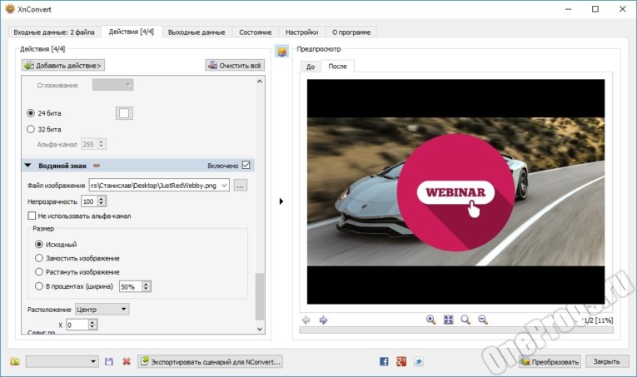Open the Сглаживание dropdown
Image resolution: width=637 pixels, height=377 pixels.
[113, 85]
